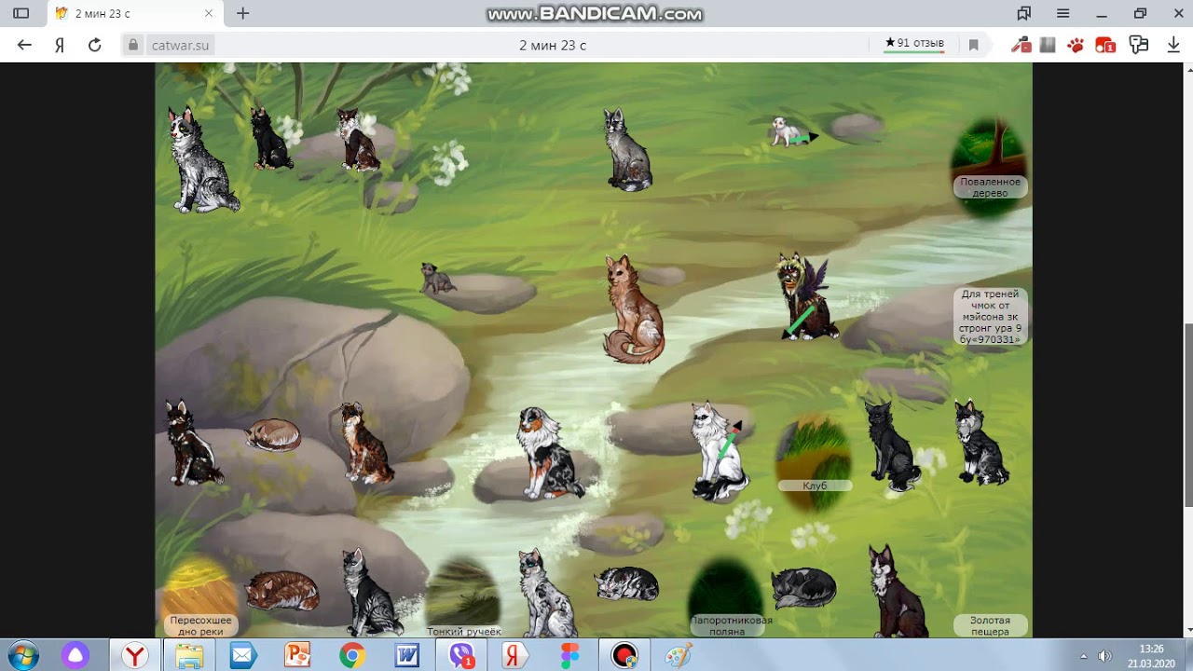The image size is (1193, 671).
Task: Click the cat with purple wings
Action: coord(807,294)
